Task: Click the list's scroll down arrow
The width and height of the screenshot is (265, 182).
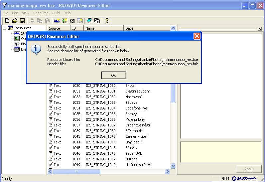Action: [173, 166]
